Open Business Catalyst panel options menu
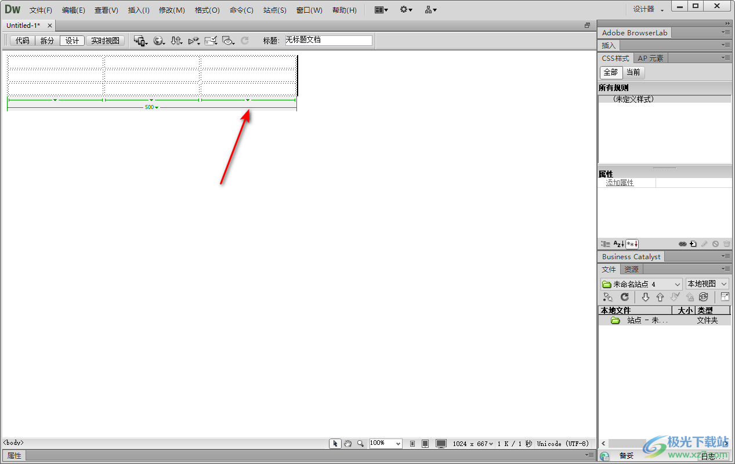Viewport: 735px width, 464px height. click(726, 256)
